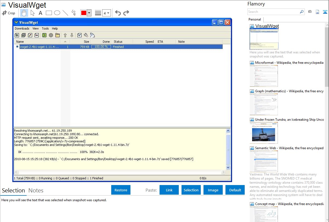
Task: Click the 100.00 % progress bar
Action: (x=101, y=47)
